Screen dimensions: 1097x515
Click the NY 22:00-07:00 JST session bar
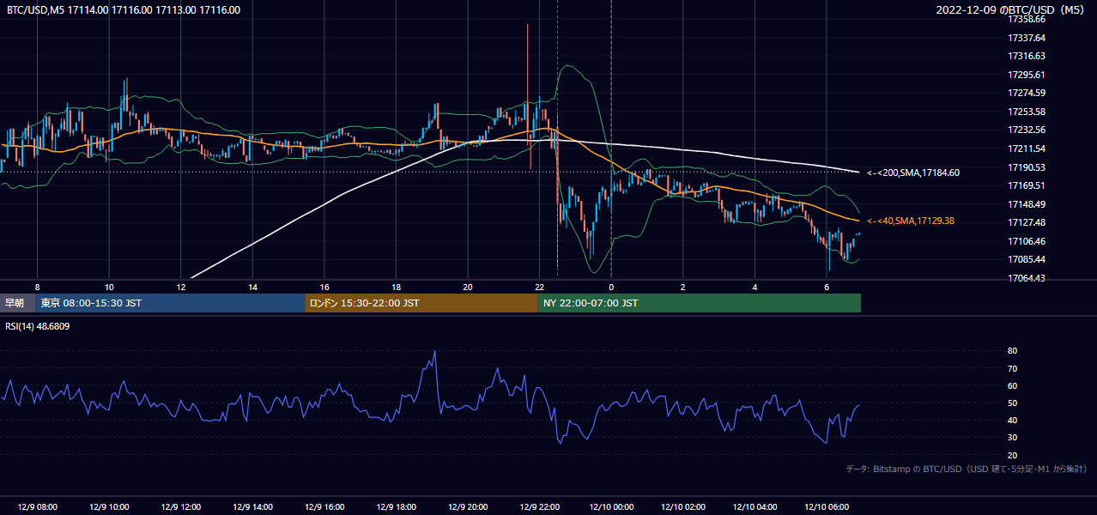click(700, 303)
